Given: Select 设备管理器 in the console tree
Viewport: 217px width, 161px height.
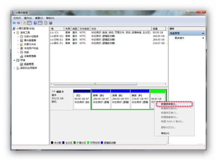Looking at the screenshot, I should tap(30, 56).
